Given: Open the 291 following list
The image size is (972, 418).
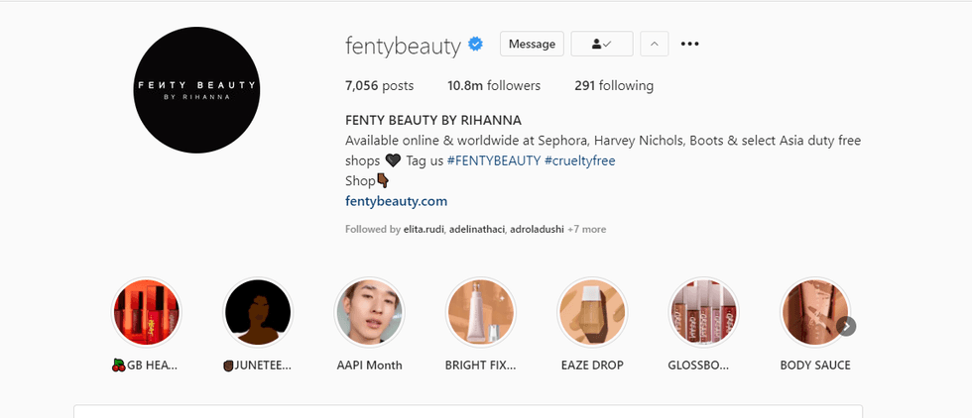Looking at the screenshot, I should coord(613,85).
